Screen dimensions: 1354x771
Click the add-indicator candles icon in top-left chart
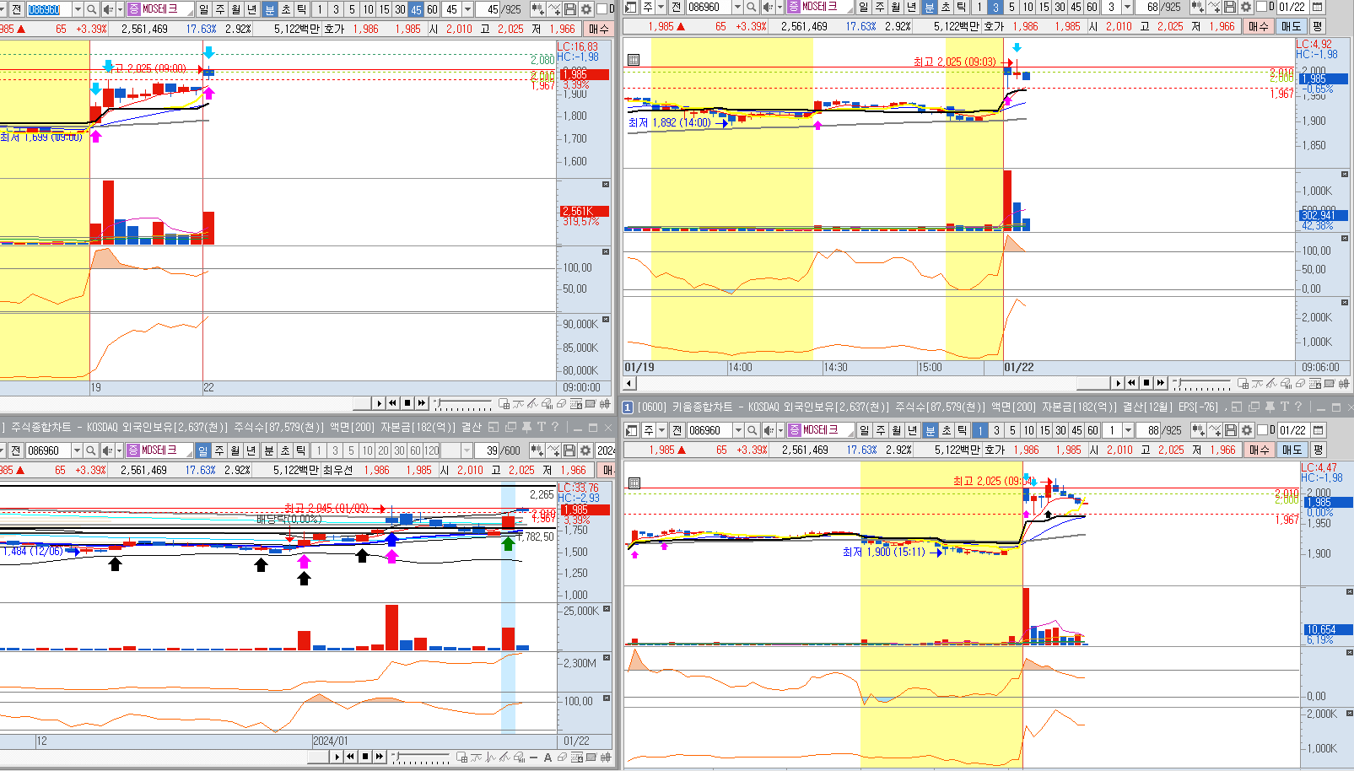pos(537,9)
